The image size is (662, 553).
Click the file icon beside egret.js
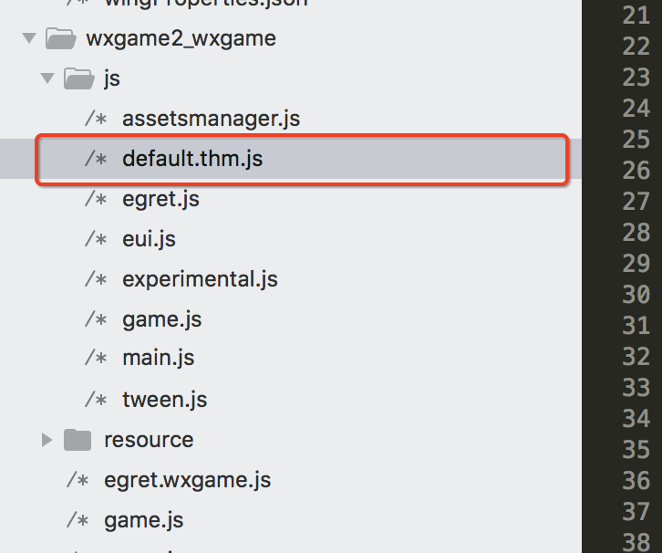[x=97, y=199]
